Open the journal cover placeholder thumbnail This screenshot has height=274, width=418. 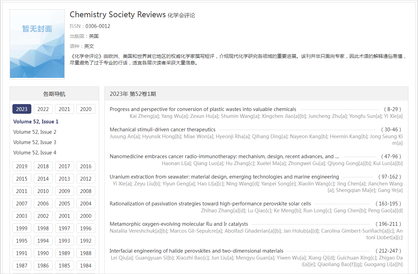click(x=37, y=44)
